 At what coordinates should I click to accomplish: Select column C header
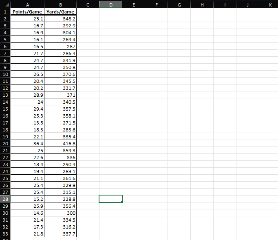point(88,5)
